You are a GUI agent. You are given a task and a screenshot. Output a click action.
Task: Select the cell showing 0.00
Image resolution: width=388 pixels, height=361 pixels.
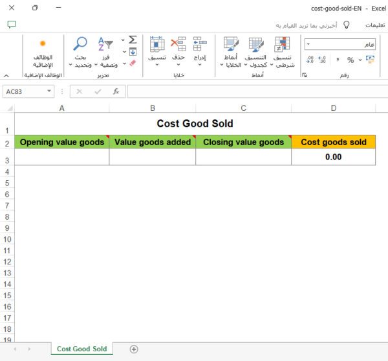click(333, 157)
